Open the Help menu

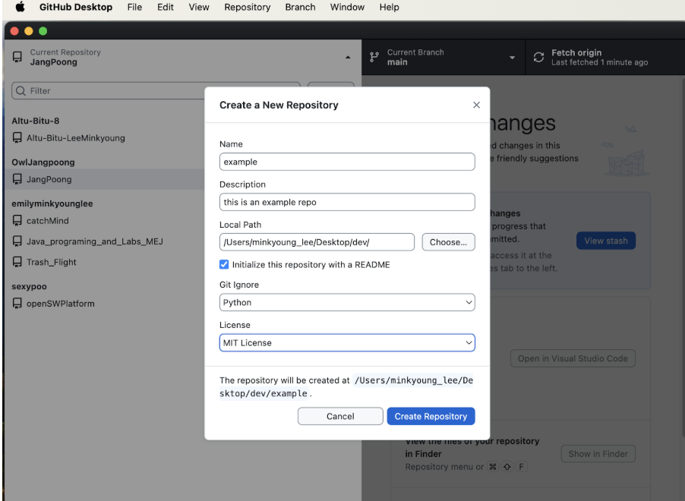389,7
